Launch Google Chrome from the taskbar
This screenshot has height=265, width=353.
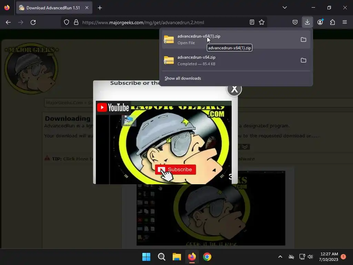207,257
